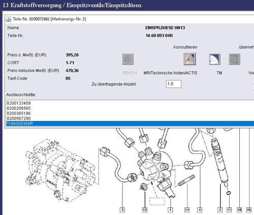The image size is (254, 215).
Task: Click diagram callout number 12
Action: [x=145, y=210]
